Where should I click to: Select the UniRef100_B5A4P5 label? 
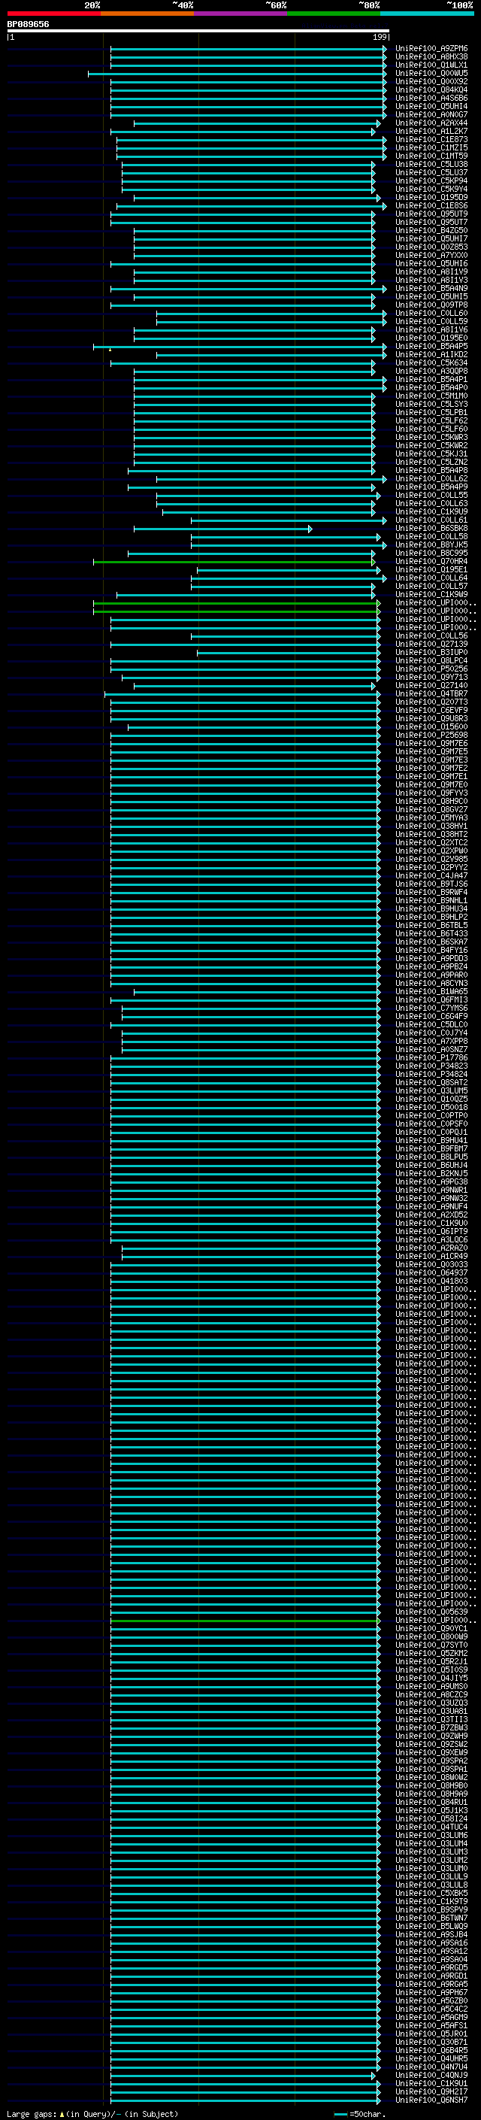431,347
